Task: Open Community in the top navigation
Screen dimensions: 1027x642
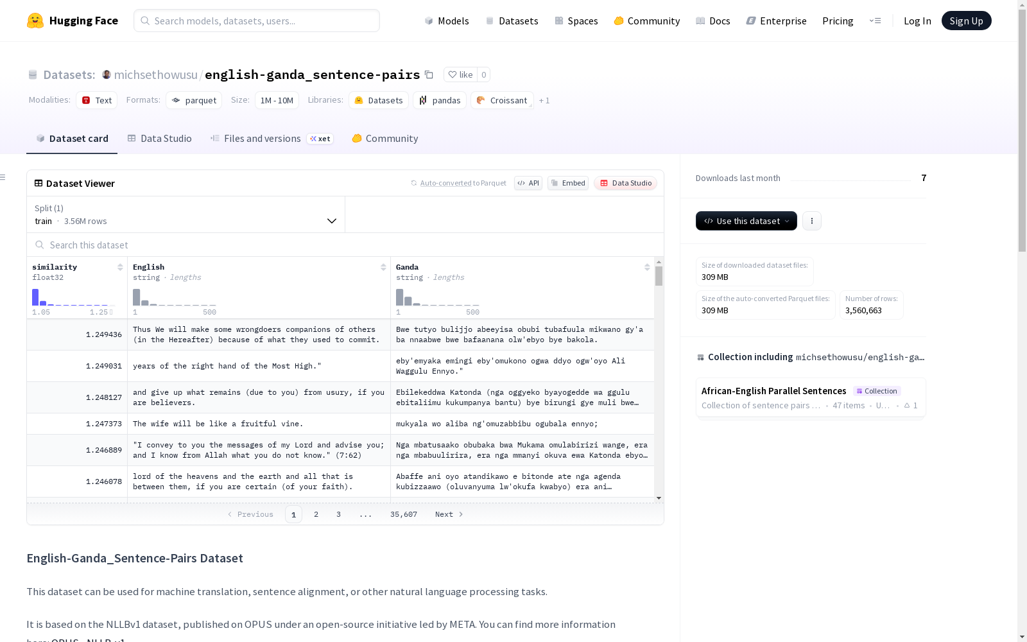Action: (x=646, y=21)
